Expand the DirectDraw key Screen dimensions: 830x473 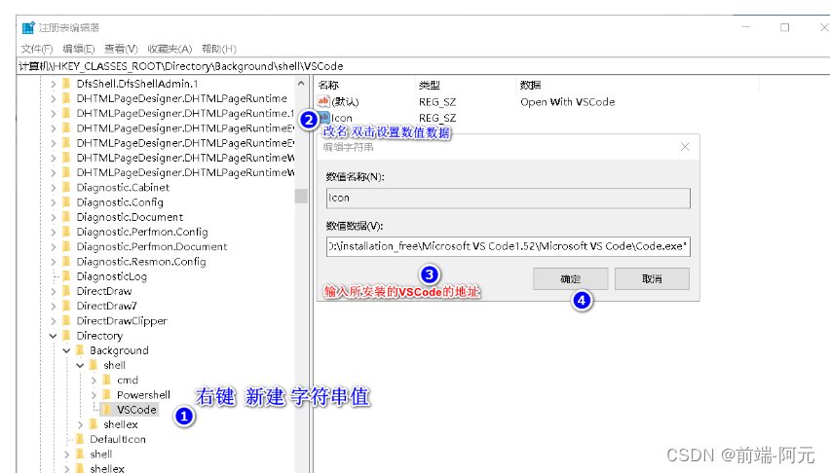pos(53,291)
